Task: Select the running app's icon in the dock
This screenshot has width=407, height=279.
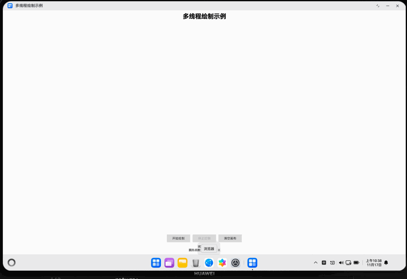Action: (x=252, y=263)
